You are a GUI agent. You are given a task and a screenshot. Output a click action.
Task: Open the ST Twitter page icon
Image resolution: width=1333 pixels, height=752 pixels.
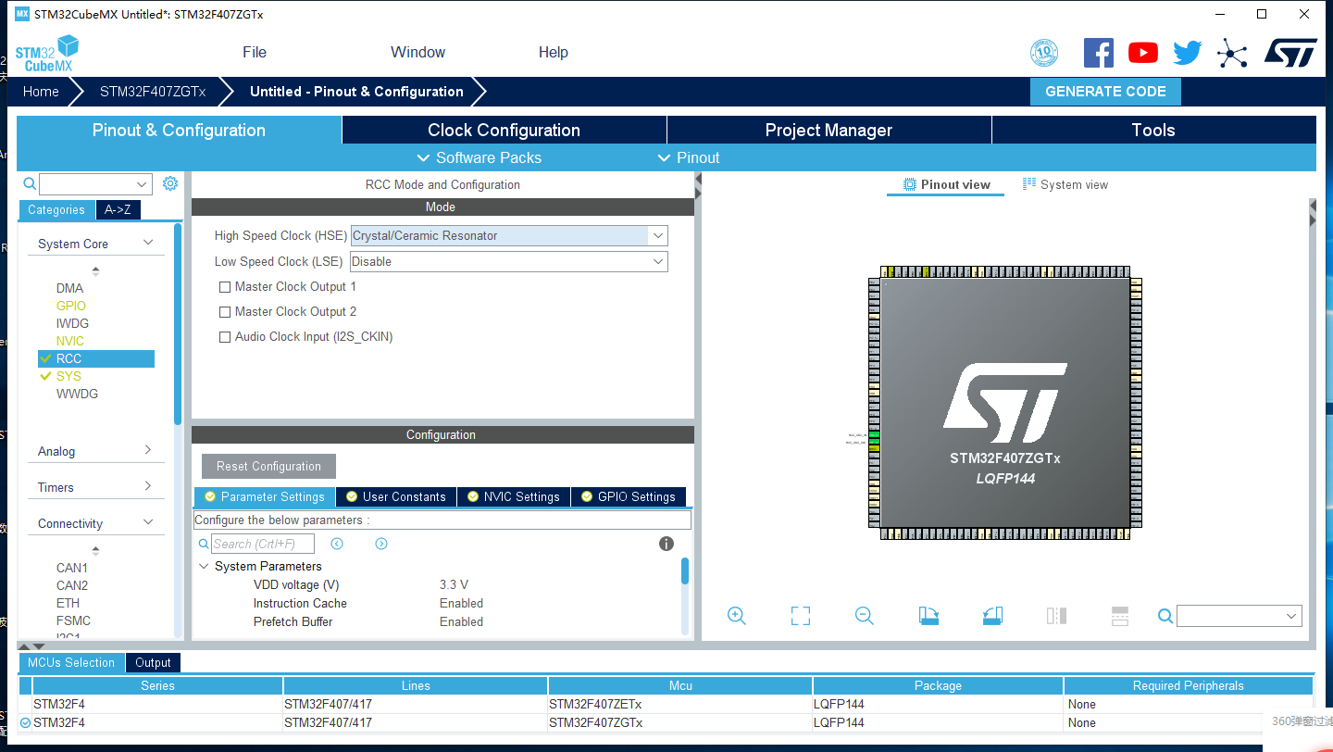pos(1187,52)
